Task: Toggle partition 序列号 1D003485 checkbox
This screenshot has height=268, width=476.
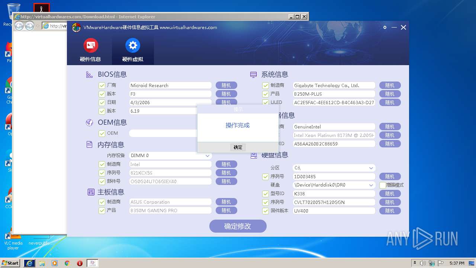Action: [x=266, y=176]
